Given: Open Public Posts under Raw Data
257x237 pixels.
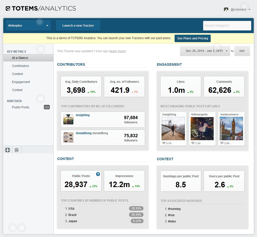Looking at the screenshot, I should click(x=21, y=107).
